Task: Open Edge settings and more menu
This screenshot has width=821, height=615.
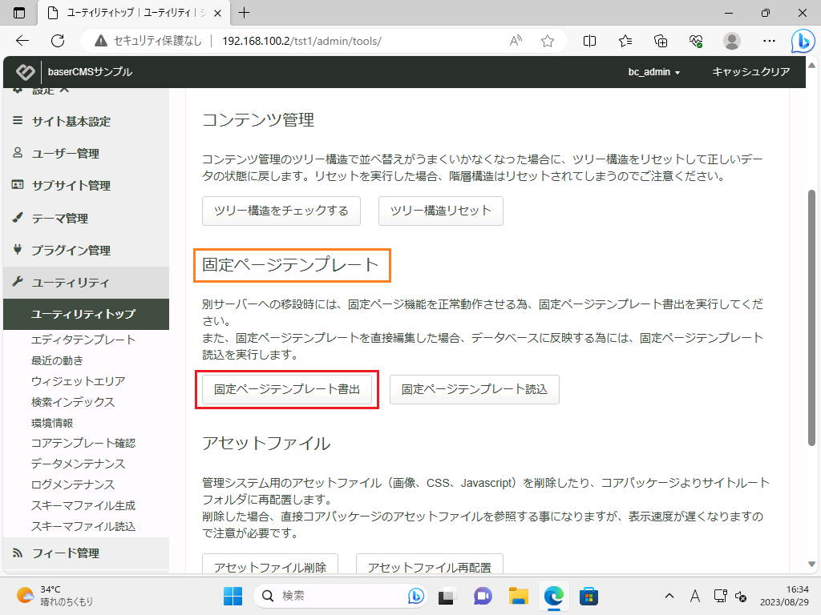Action: tap(769, 41)
